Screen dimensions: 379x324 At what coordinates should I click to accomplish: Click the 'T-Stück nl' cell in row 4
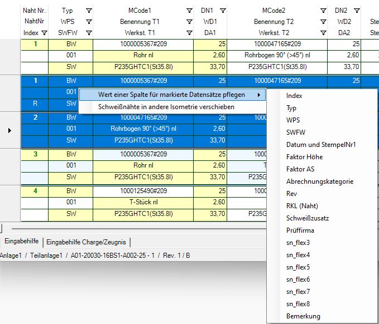pos(143,202)
